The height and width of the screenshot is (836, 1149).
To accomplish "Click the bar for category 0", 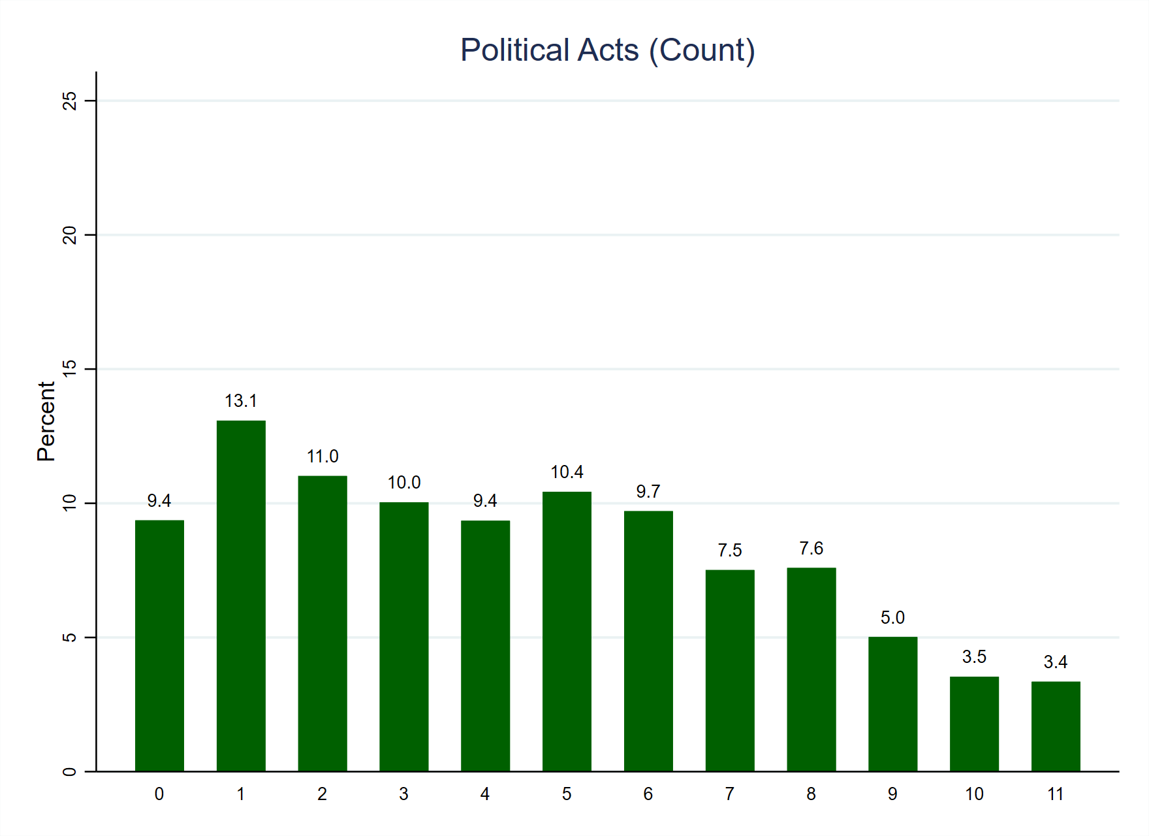I will [159, 645].
